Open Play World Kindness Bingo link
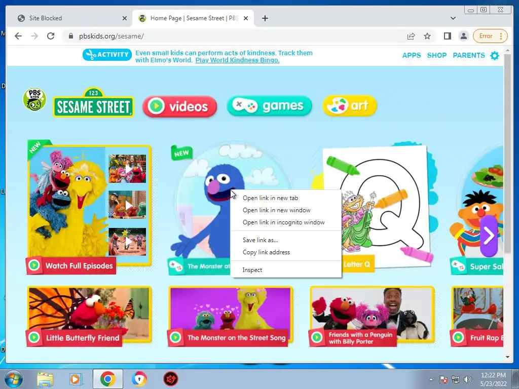Viewport: 519px width, 389px height. [x=237, y=60]
